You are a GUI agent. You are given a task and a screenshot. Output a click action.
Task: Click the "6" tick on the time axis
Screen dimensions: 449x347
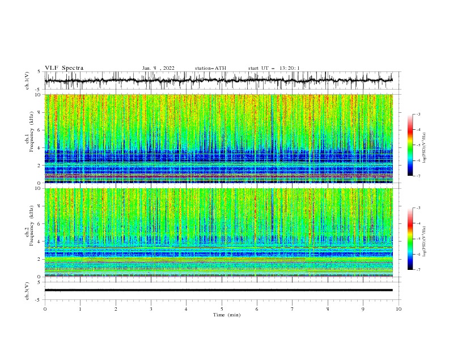click(257, 309)
